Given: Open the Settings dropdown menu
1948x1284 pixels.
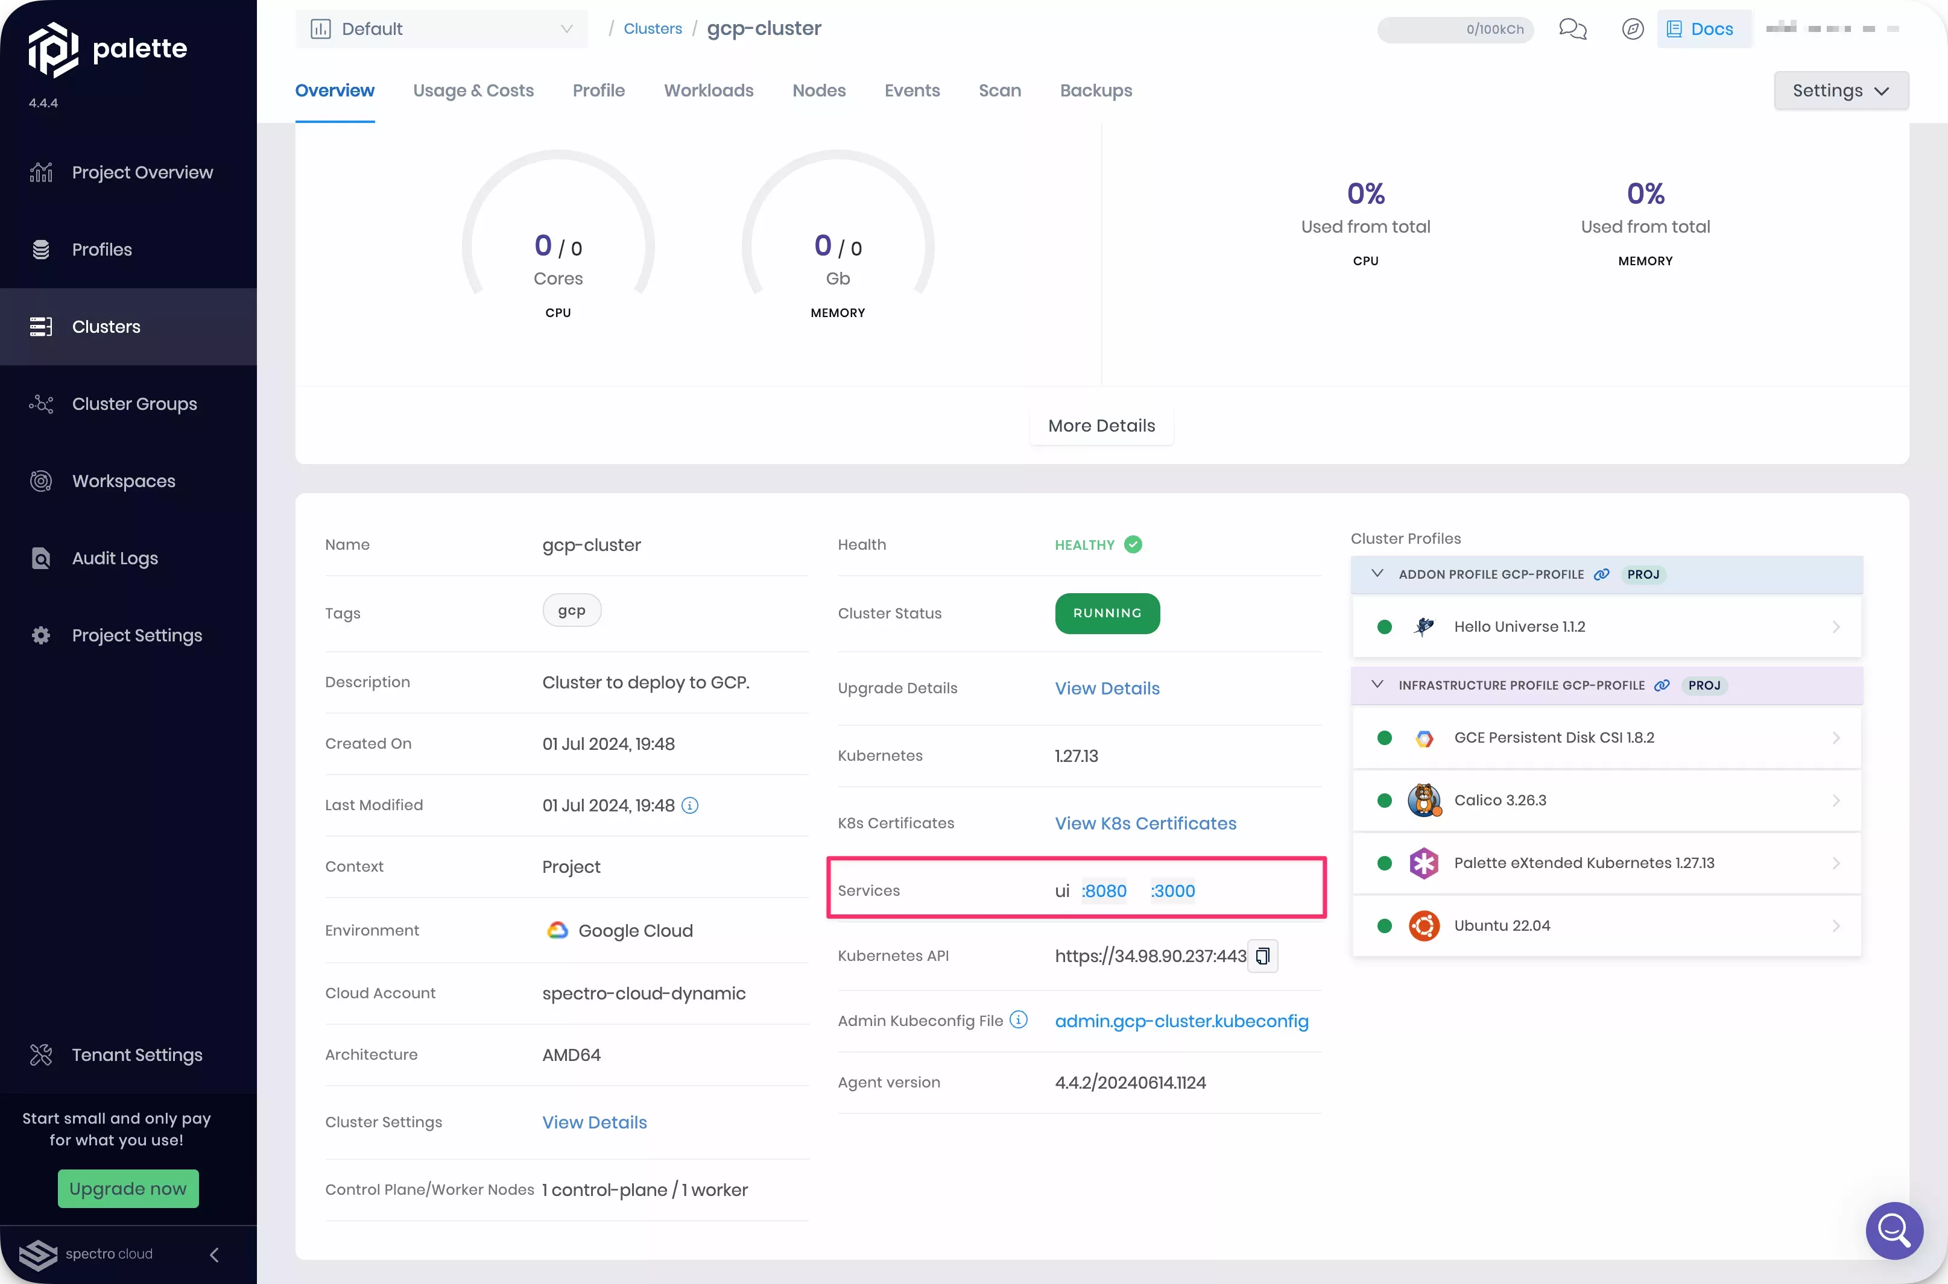Looking at the screenshot, I should [x=1841, y=90].
